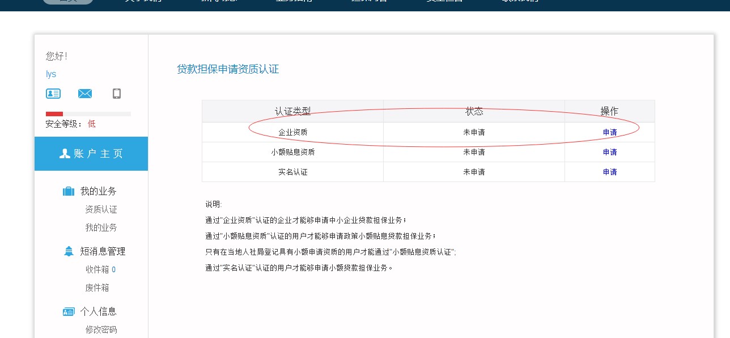This screenshot has height=338, width=730.
Task: Expand the 个人信息 section header
Action: point(98,311)
